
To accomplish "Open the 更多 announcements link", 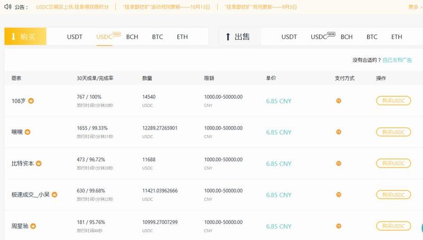I will (413, 7).
